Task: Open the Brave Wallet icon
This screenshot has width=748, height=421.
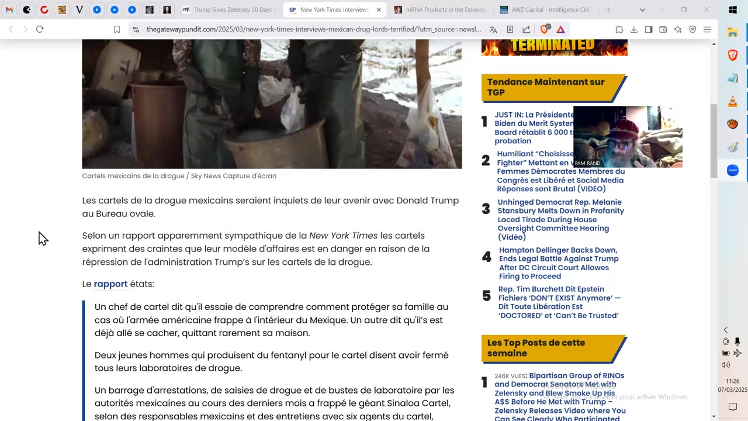Action: click(x=663, y=29)
